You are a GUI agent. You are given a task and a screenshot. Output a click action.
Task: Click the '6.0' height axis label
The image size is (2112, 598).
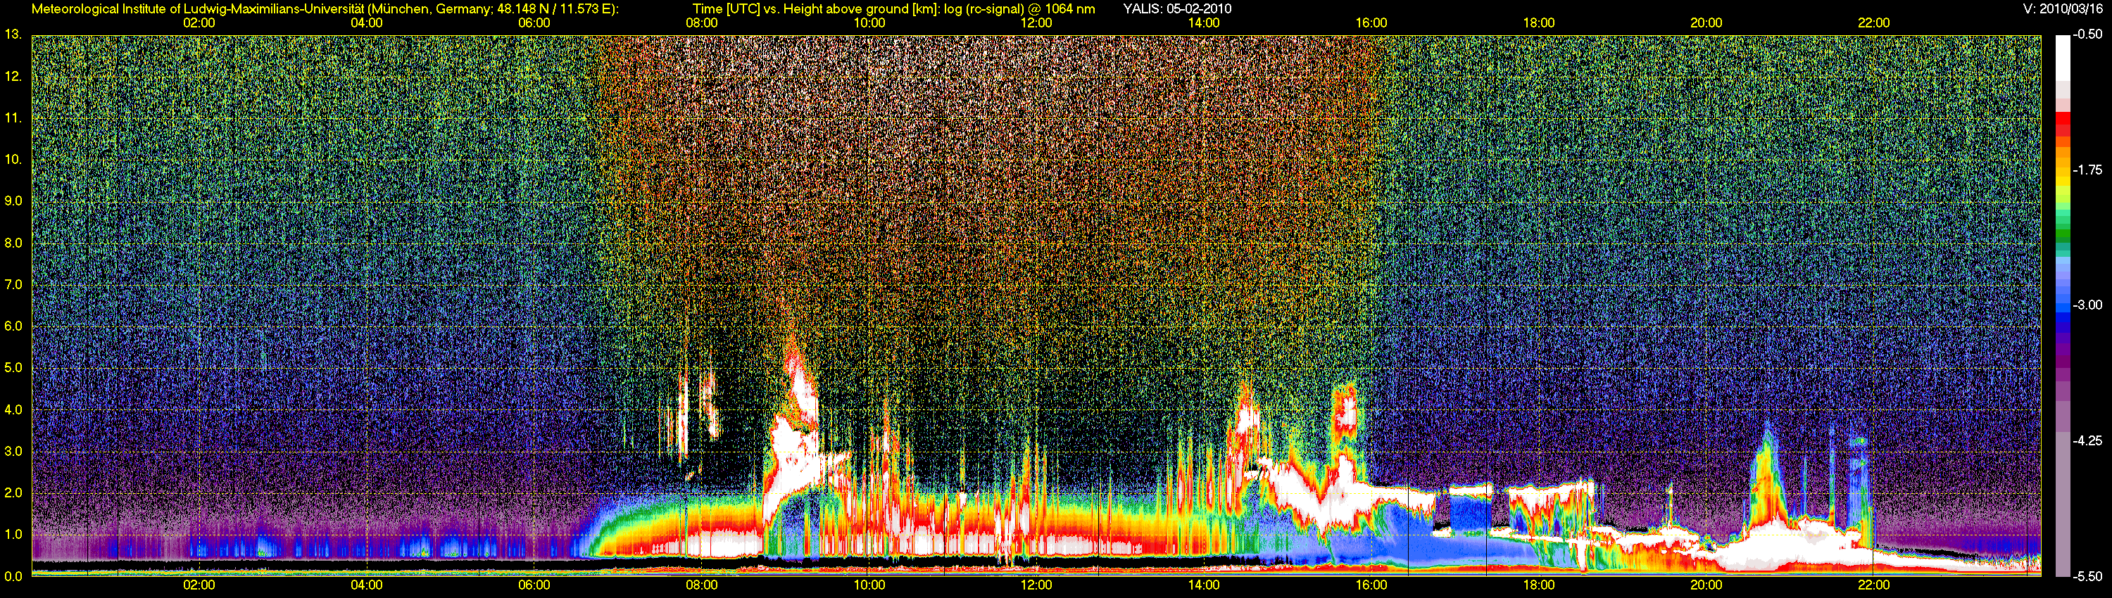pos(13,326)
